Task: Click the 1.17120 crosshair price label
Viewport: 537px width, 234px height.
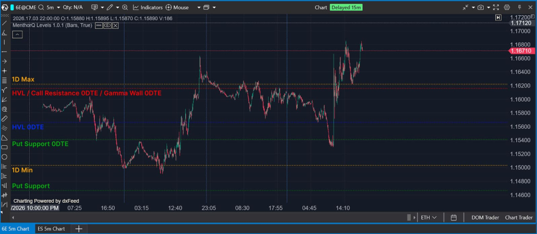Action: coord(521,23)
